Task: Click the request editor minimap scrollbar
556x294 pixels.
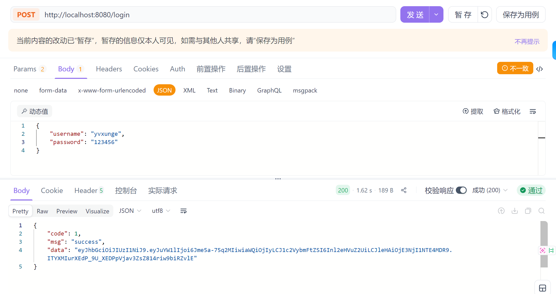Action: pyautogui.click(x=542, y=148)
